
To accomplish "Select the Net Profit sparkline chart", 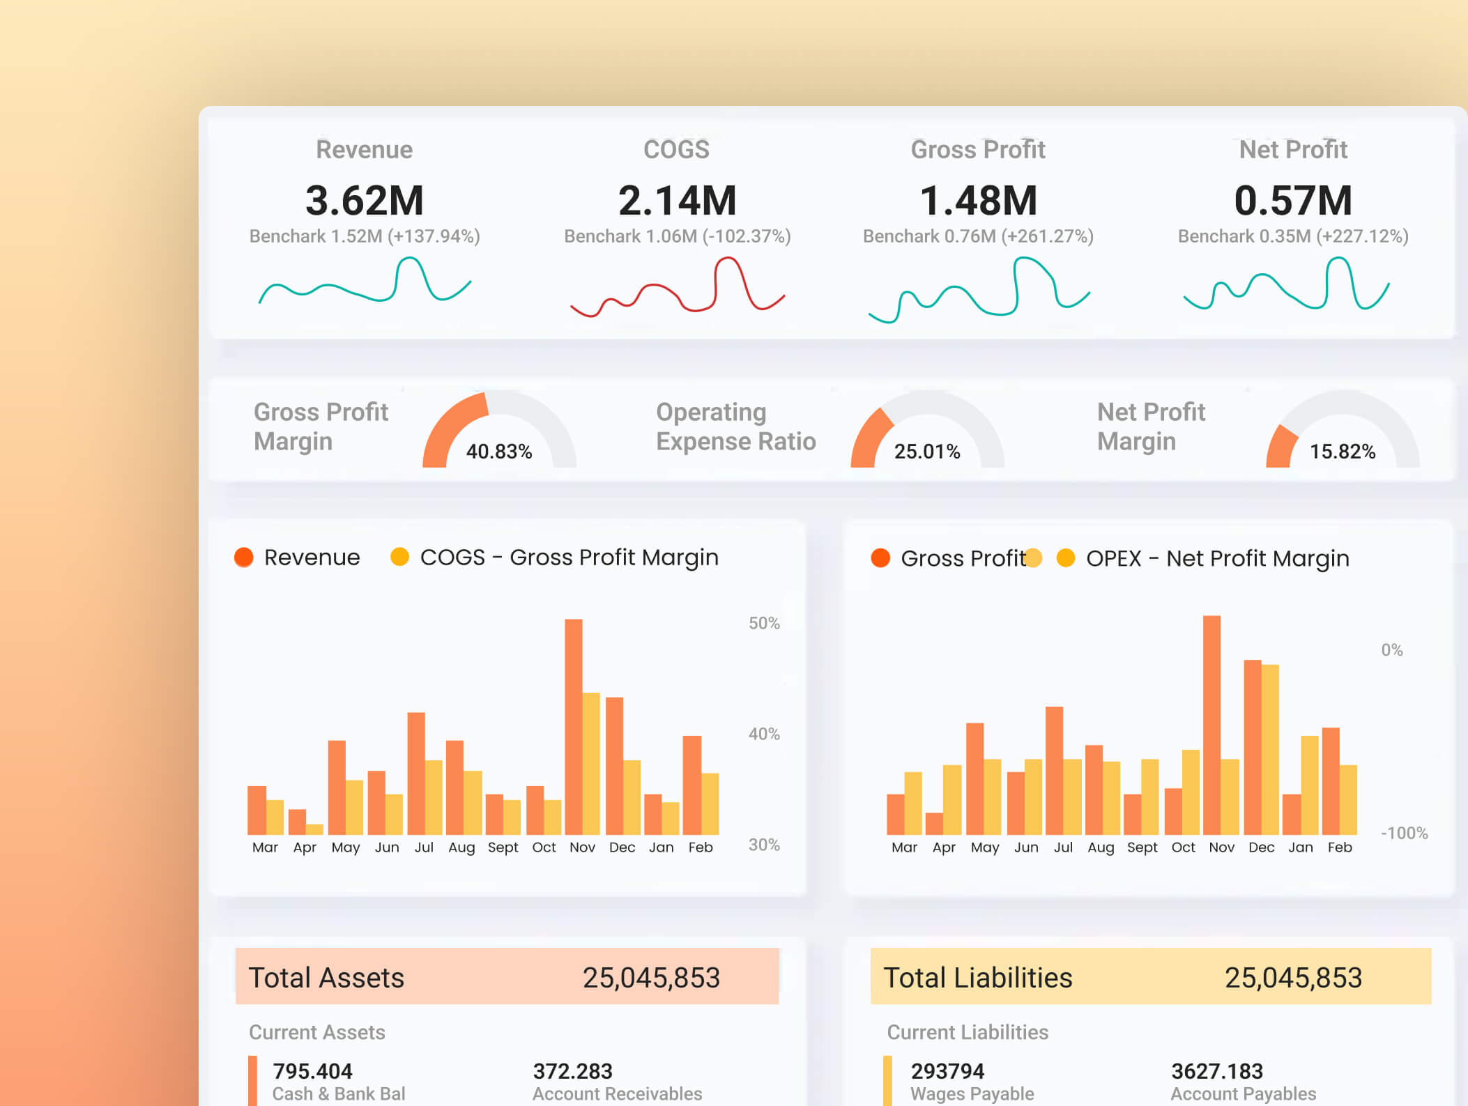I will pos(1287,283).
